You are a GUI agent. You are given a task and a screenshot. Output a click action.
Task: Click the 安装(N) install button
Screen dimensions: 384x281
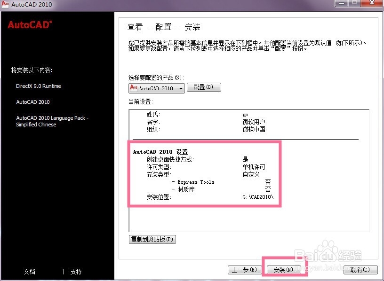point(283,270)
